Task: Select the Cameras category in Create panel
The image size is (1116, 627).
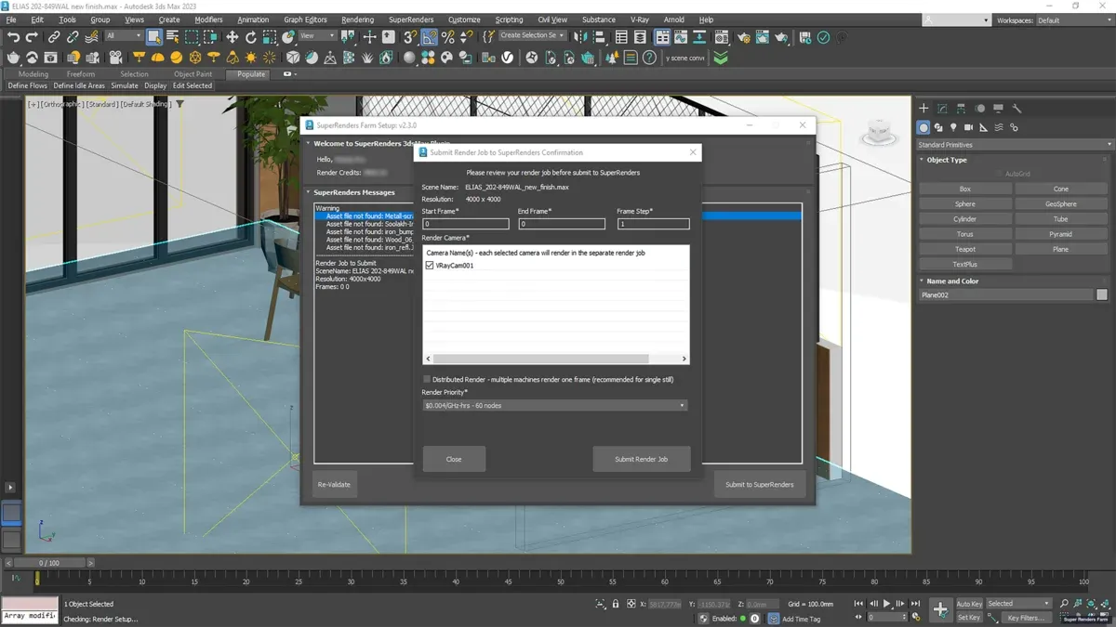Action: tap(968, 127)
